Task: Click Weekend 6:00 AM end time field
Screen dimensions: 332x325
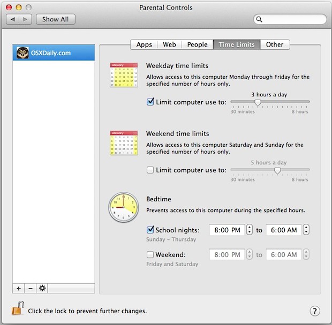Action: 283,254
